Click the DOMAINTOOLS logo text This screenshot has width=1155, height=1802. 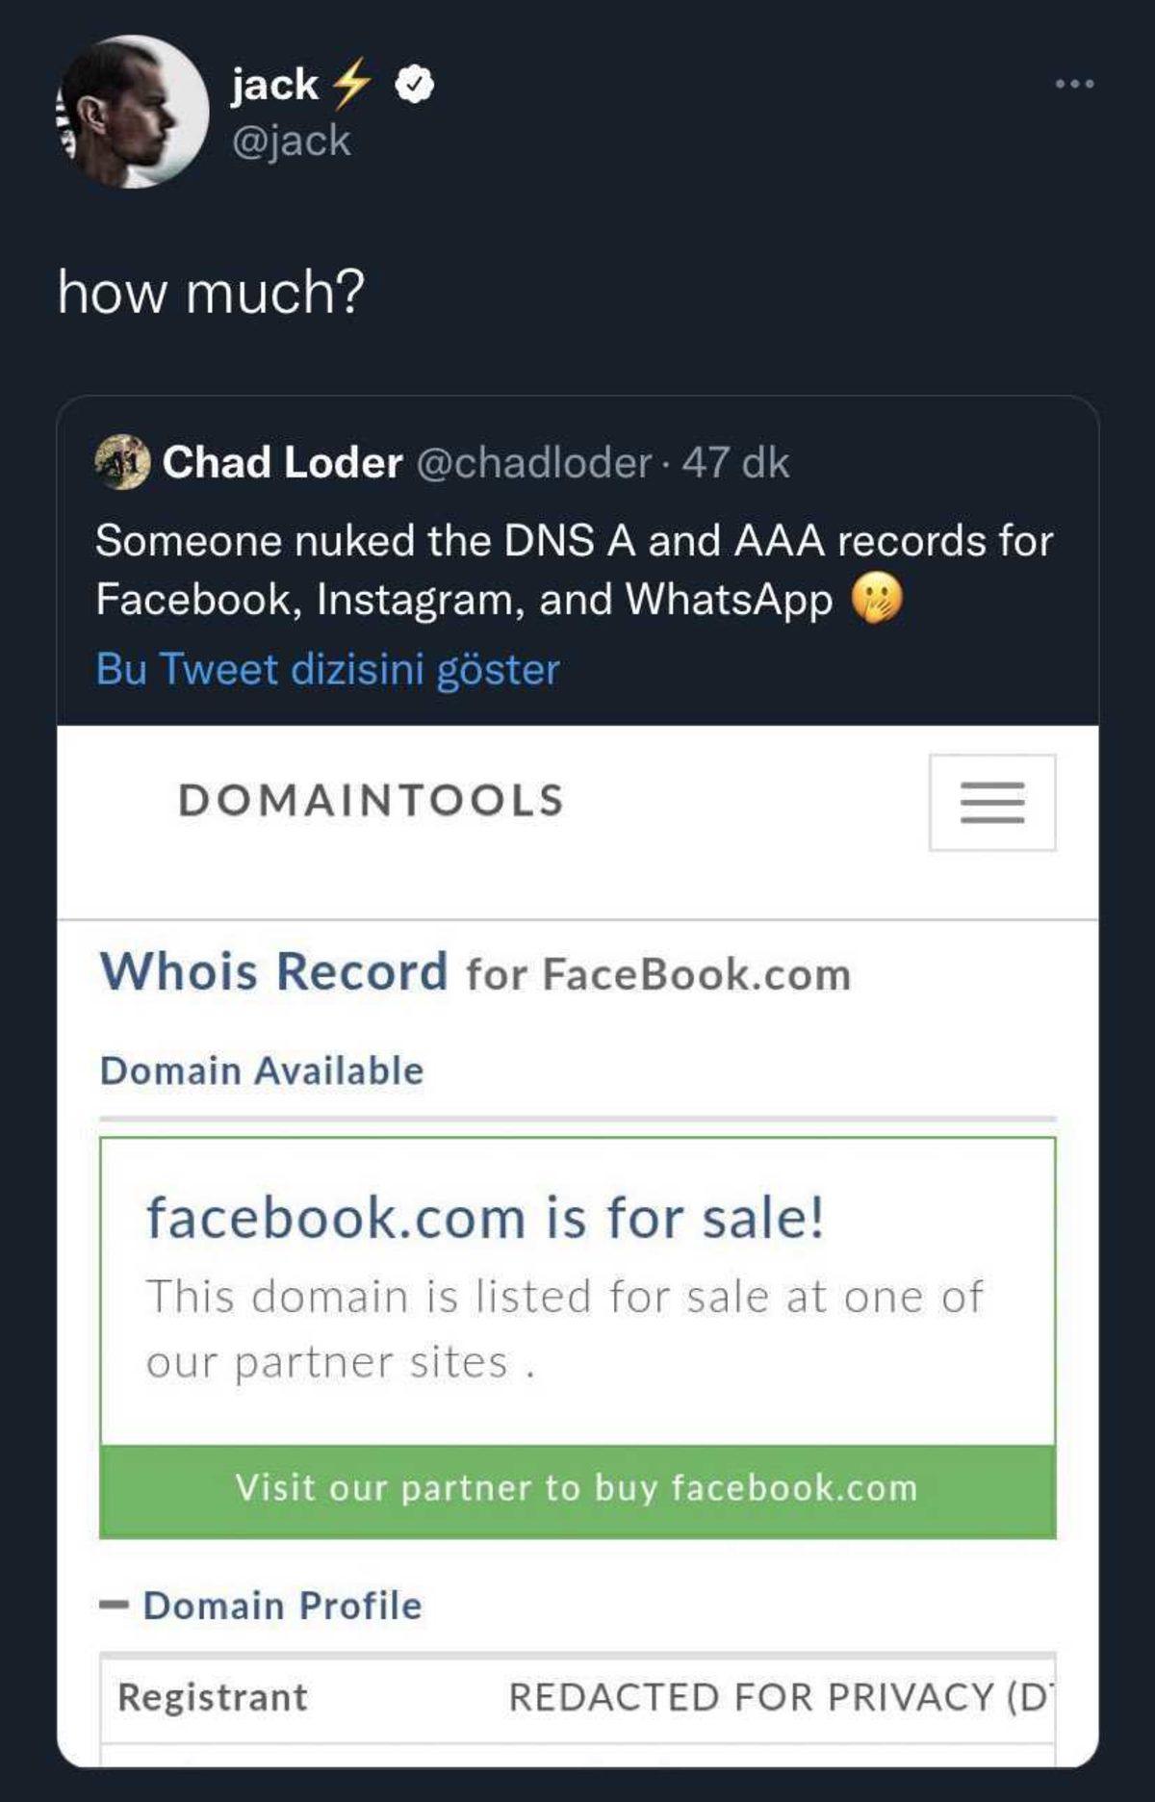(x=372, y=801)
